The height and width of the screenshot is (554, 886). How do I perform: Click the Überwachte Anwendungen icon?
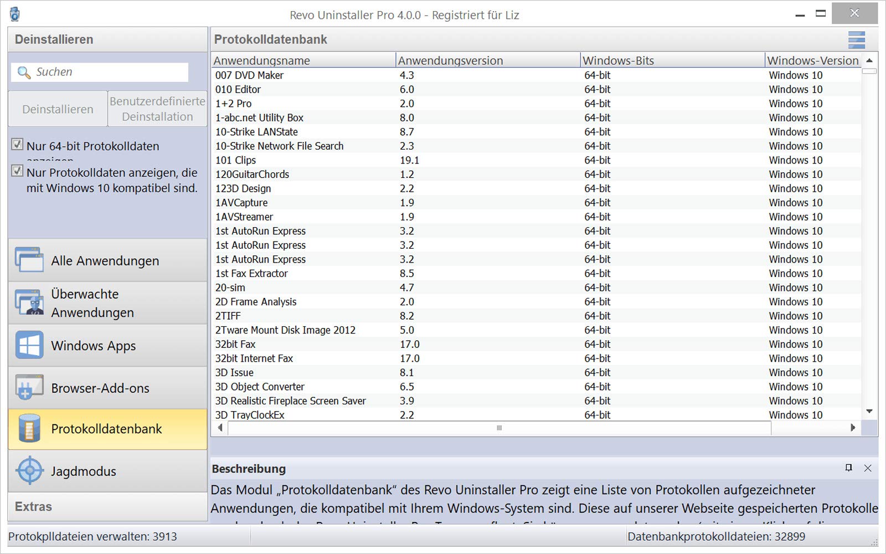tap(29, 302)
